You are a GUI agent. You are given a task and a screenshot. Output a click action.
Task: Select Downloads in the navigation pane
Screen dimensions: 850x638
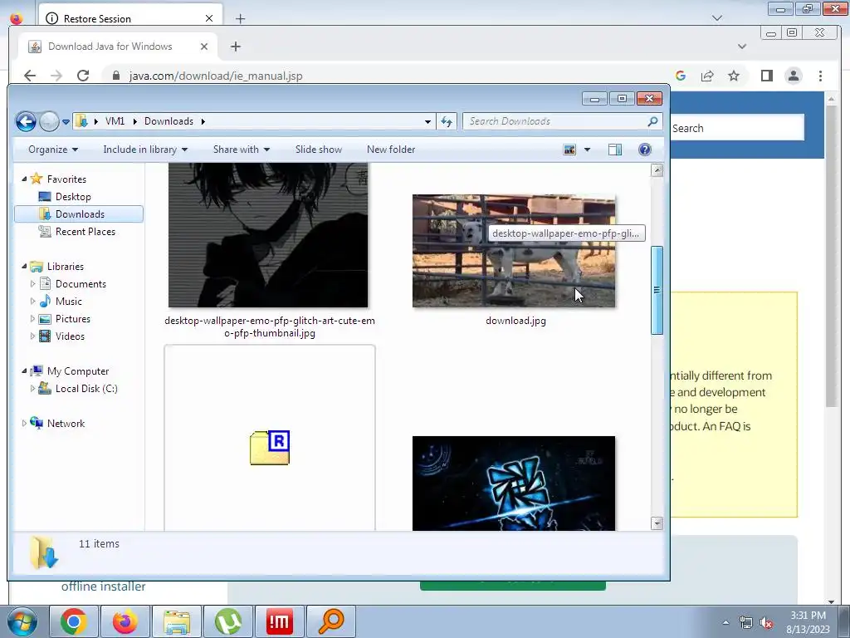(x=79, y=214)
